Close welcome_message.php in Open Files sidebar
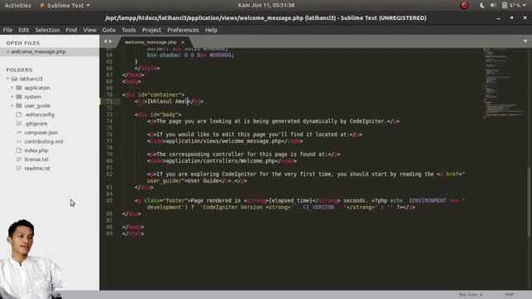The image size is (532, 299). 7,51
